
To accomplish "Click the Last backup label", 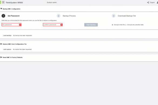I will coord(7,36).
